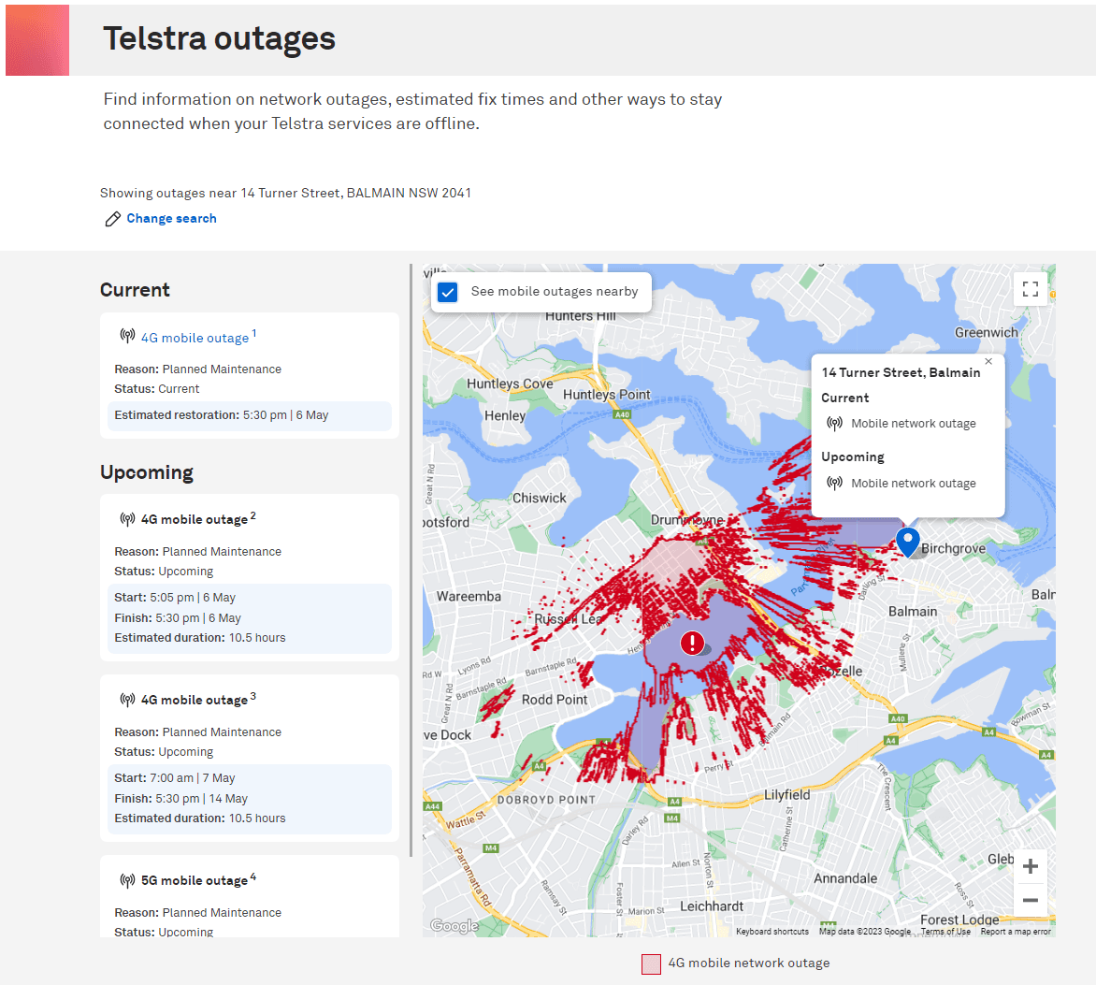Click Start 5:05 pm 6 May text
Image resolution: width=1096 pixels, height=985 pixels.
tap(175, 598)
